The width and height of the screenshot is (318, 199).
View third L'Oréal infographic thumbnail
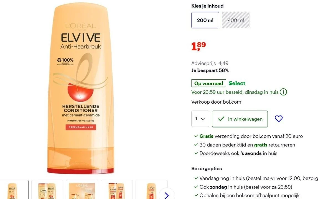pos(82,190)
